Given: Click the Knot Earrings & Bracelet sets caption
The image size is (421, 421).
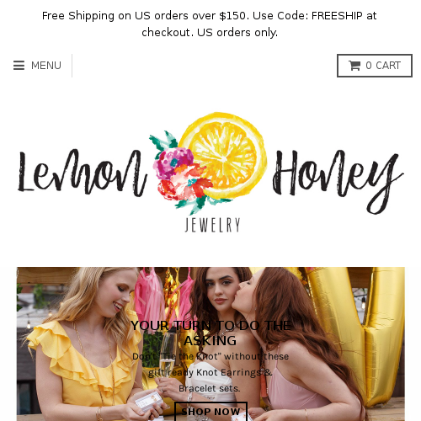Looking at the screenshot, I should pyautogui.click(x=210, y=372).
